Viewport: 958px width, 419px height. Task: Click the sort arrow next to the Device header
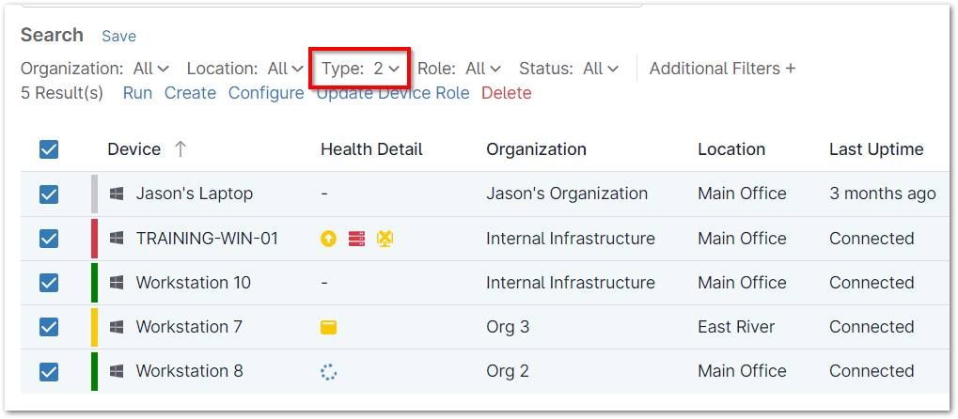tap(181, 149)
